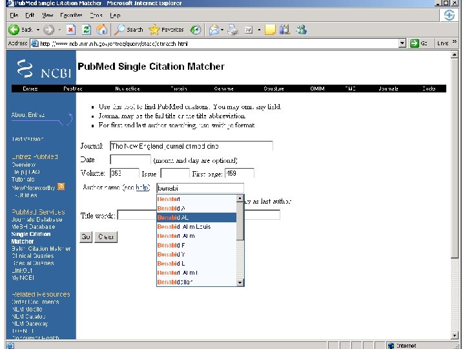Open the Batch Citation Matcher sidebar link
The image size is (465, 349).
pos(41,248)
